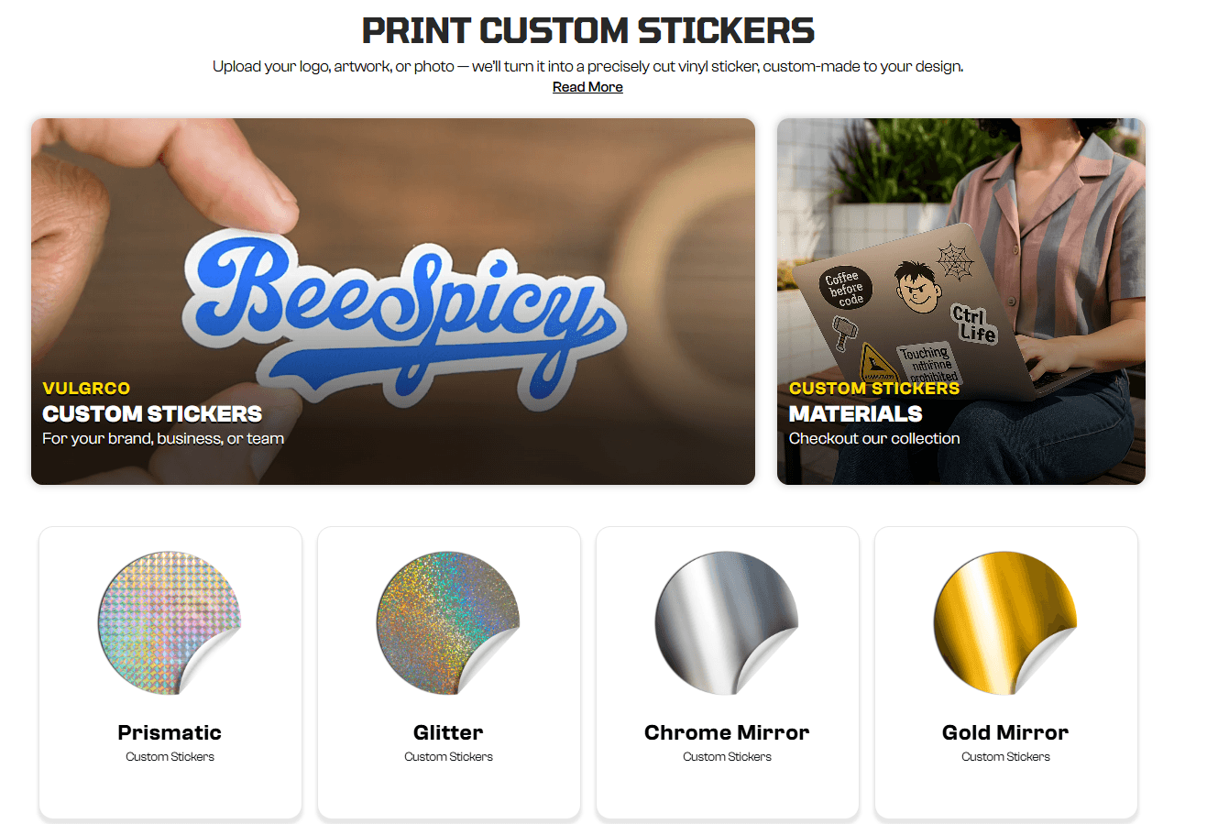Click the PRINT CUSTOM STICKERS page heading
Screen dimensions: 1229x824
pos(588,30)
